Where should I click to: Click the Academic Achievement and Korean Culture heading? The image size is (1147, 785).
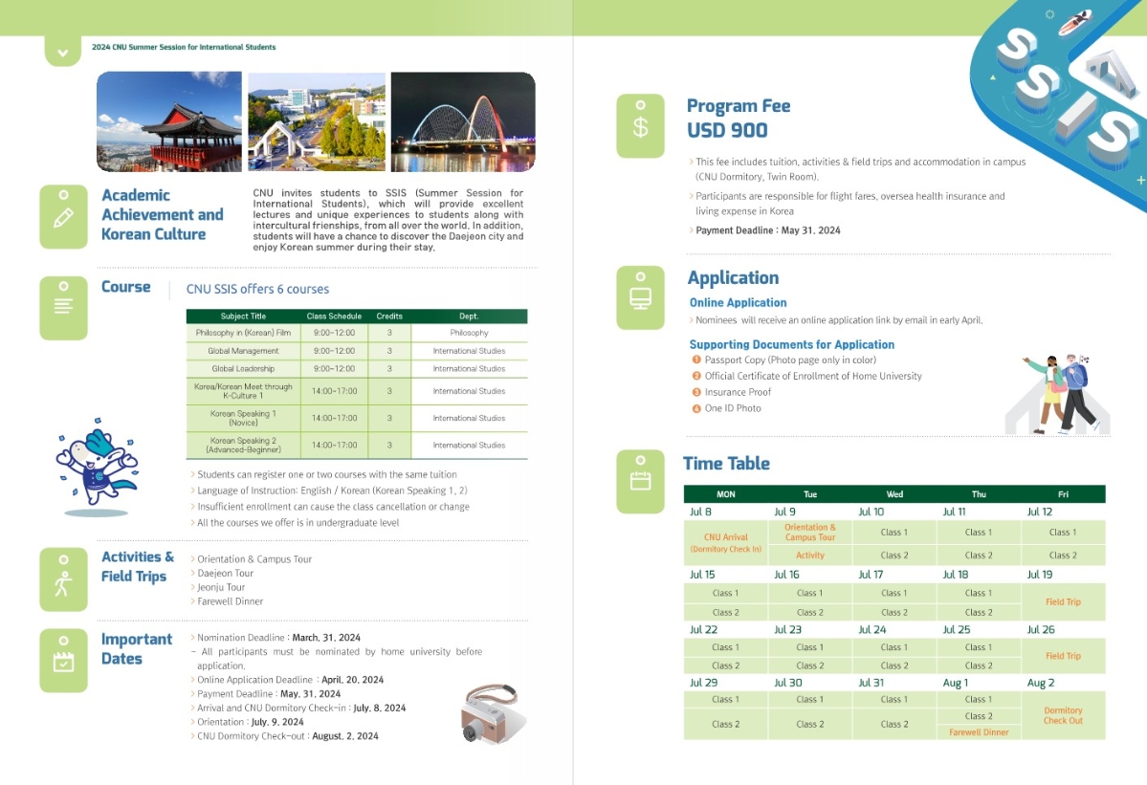click(163, 215)
